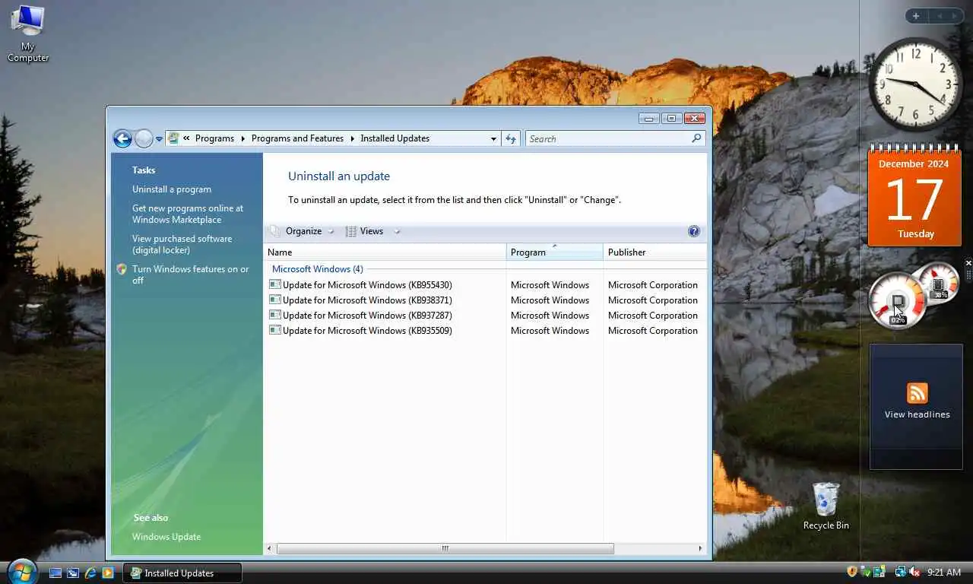Click the analog clock gadget
This screenshot has height=584, width=973.
coord(916,84)
